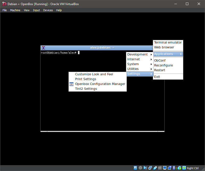Click the audio status icon in VirtualBox

[145, 168]
